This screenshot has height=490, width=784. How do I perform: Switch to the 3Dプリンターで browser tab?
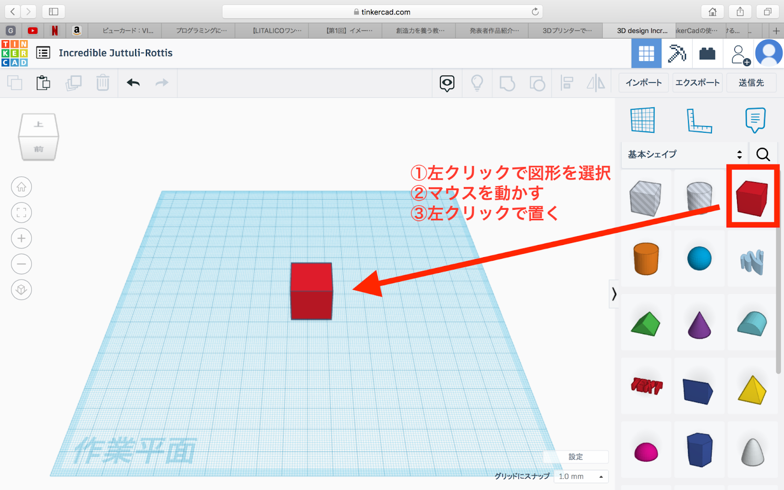point(565,30)
